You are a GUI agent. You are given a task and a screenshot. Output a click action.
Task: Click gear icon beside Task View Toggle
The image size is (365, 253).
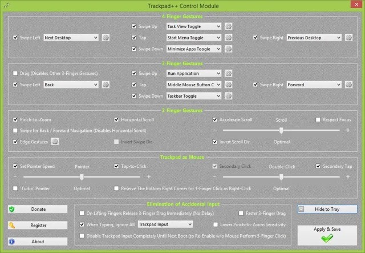[228, 26]
